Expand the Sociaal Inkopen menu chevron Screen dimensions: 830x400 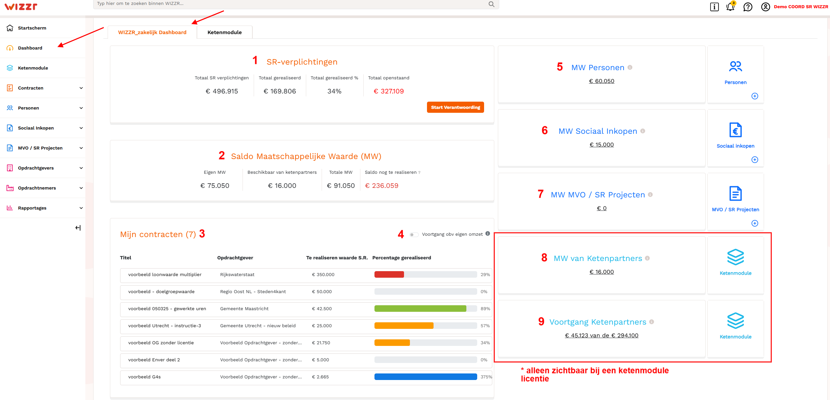pos(81,128)
